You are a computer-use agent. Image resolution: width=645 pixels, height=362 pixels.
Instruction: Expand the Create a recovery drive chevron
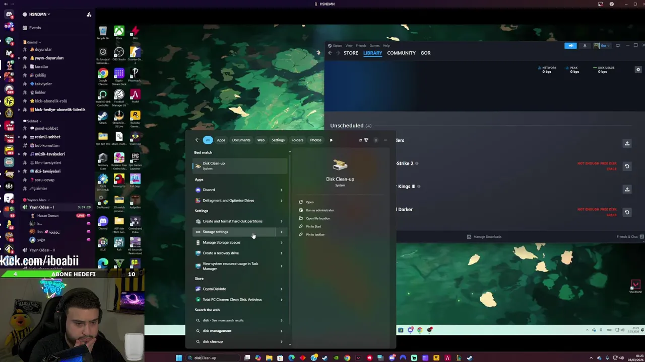pyautogui.click(x=281, y=253)
